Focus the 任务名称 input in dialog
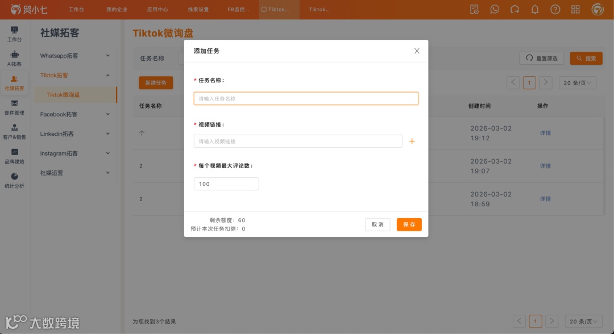The height and width of the screenshot is (334, 614). [306, 99]
